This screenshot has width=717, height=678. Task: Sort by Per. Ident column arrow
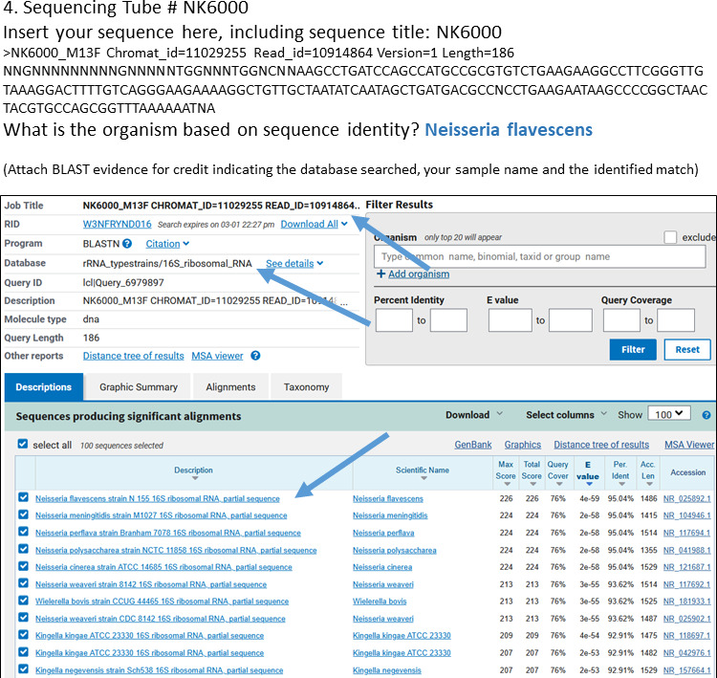tap(620, 486)
